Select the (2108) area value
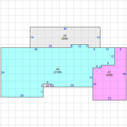The height and width of the screenshot is (127, 127). click(x=58, y=72)
